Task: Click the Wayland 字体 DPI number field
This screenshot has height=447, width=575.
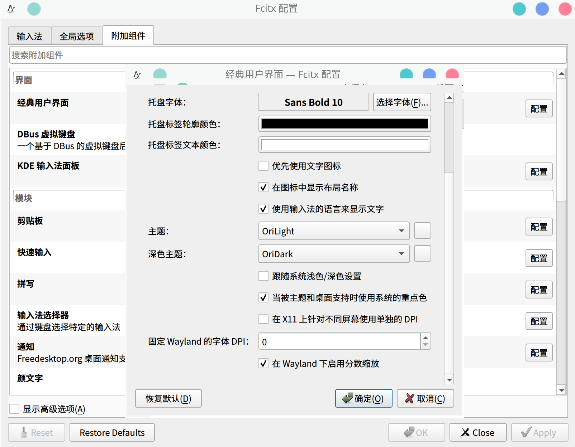Action: click(x=339, y=342)
